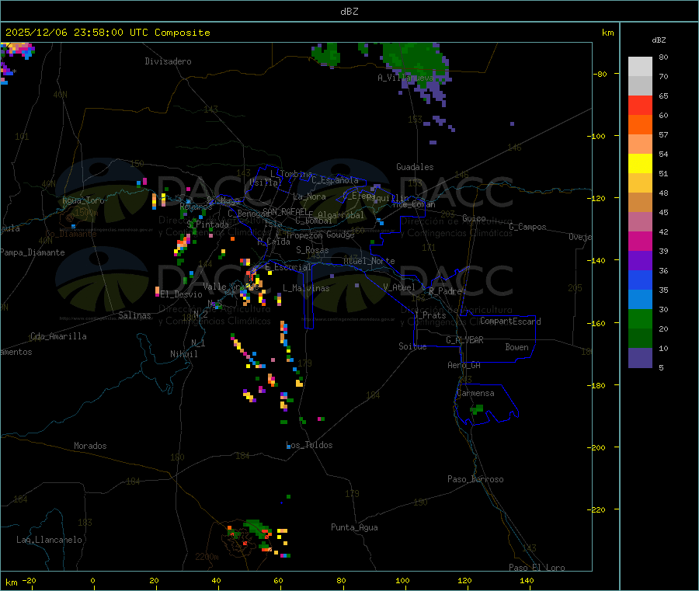The width and height of the screenshot is (699, 591).
Task: Click the Morados map label
Action: tap(90, 446)
